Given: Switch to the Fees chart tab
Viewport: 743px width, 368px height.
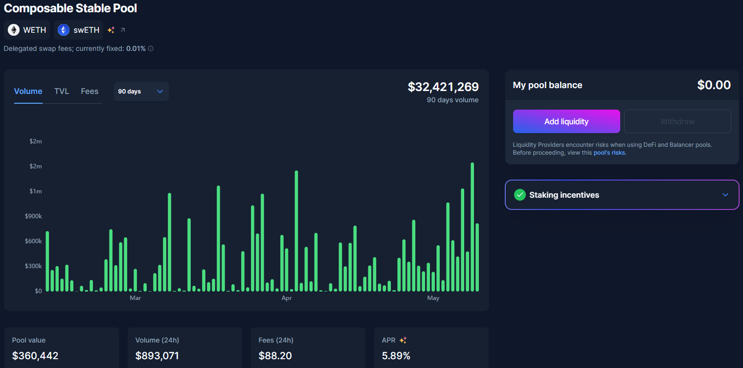Looking at the screenshot, I should point(90,91).
